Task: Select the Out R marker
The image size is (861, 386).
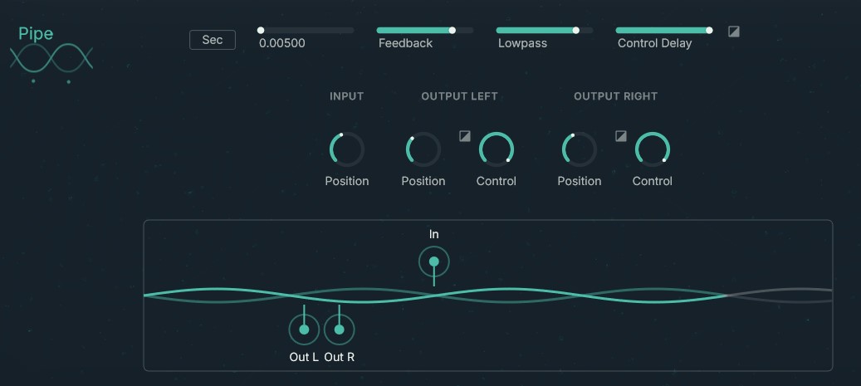Action: (x=339, y=330)
